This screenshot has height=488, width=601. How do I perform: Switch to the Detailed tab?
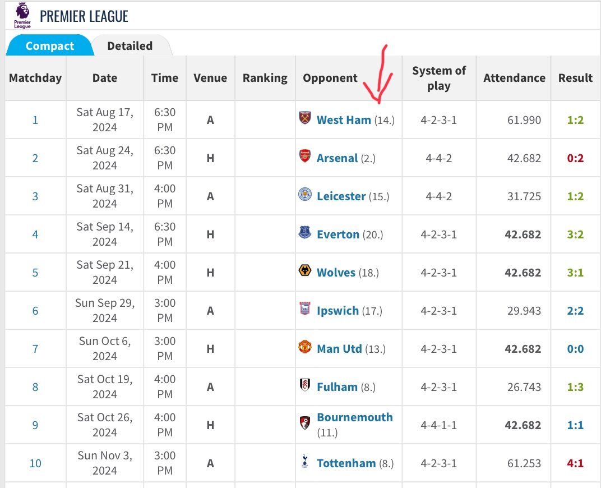pyautogui.click(x=130, y=45)
